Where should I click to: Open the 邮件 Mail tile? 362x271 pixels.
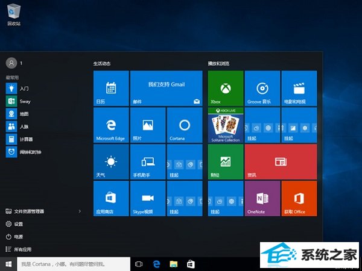[167, 89]
